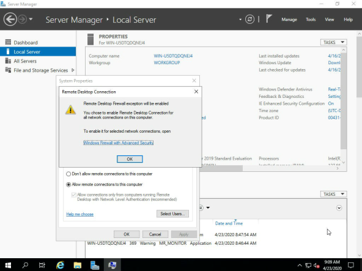
Task: Click the MR_MONITOR warning event row
Action: coord(172,243)
